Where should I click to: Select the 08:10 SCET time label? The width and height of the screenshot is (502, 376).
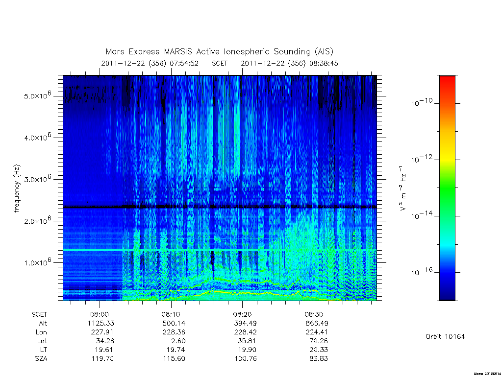(x=171, y=314)
